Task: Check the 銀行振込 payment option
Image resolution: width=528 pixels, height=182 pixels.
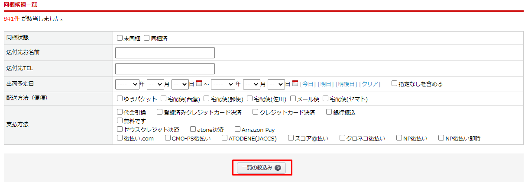Action: [x=329, y=112]
